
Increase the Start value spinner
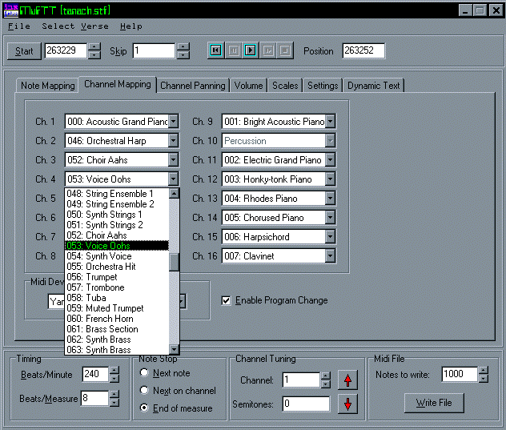(94, 46)
